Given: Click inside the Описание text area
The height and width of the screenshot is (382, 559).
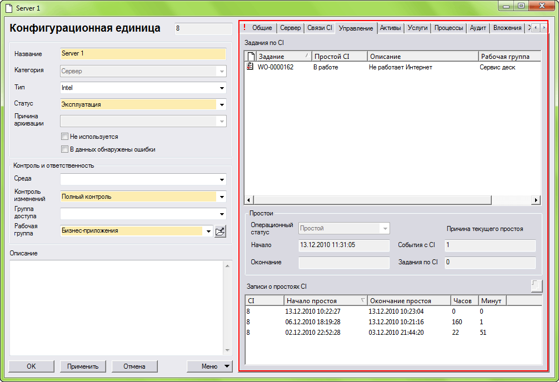Looking at the screenshot, I should coord(116,308).
